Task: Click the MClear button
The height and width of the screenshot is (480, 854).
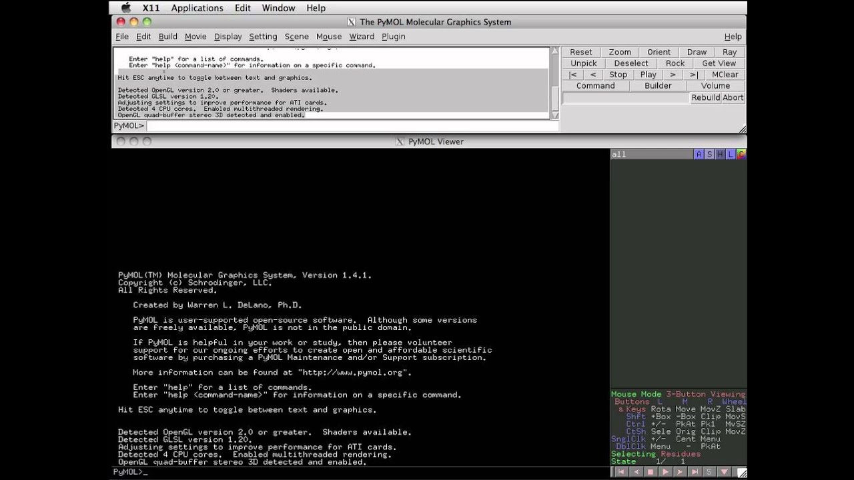Action: tap(725, 75)
